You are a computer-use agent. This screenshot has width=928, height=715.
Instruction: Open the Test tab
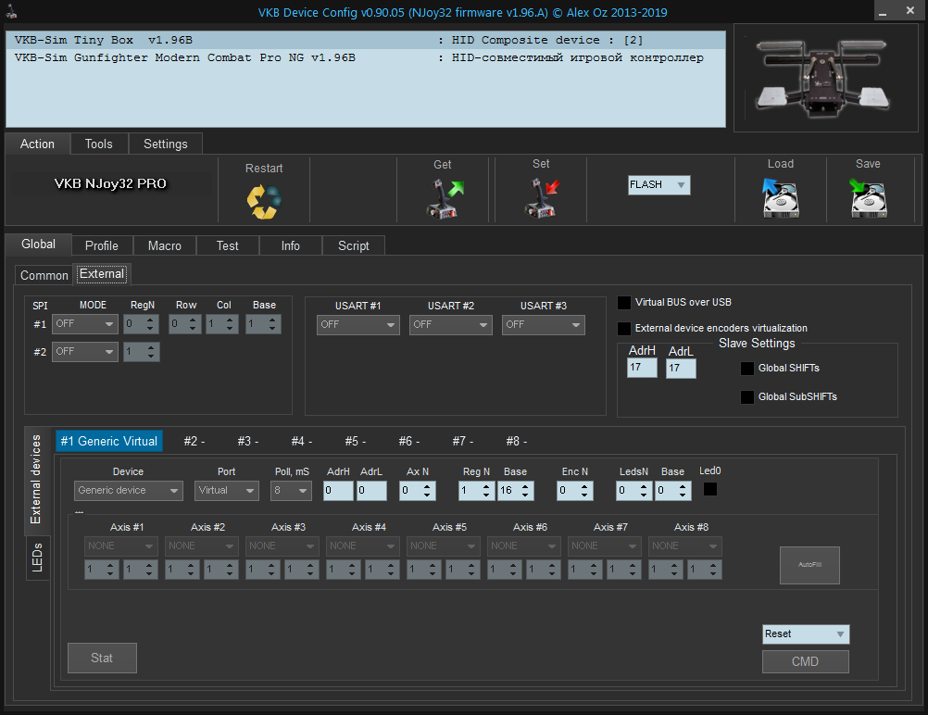(x=227, y=245)
